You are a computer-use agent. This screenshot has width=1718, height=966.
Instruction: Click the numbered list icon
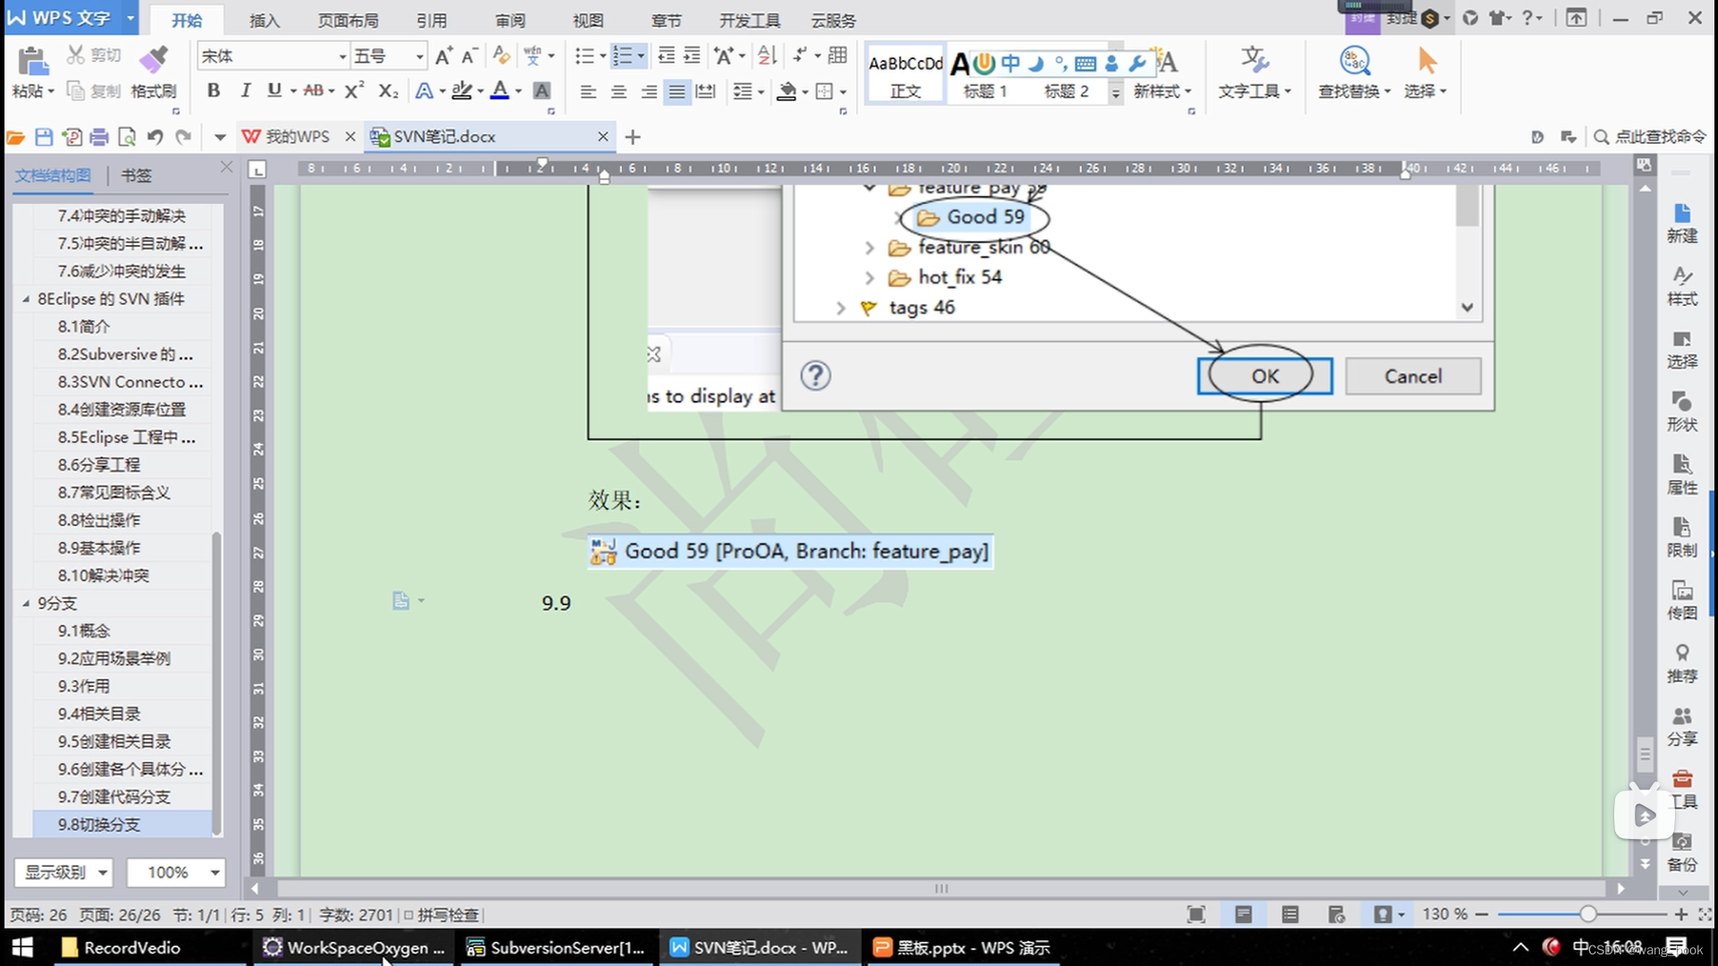point(623,56)
